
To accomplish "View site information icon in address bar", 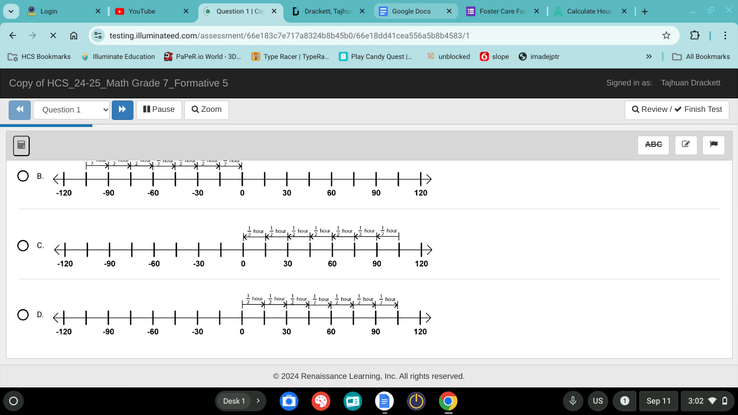I will 98,36.
